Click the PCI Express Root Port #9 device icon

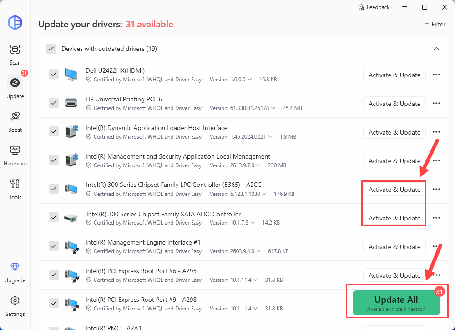click(x=72, y=305)
